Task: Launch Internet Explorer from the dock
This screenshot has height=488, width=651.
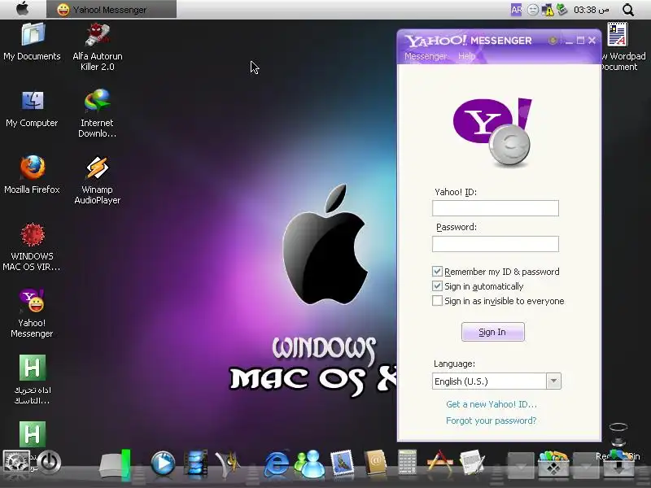Action: [x=277, y=463]
